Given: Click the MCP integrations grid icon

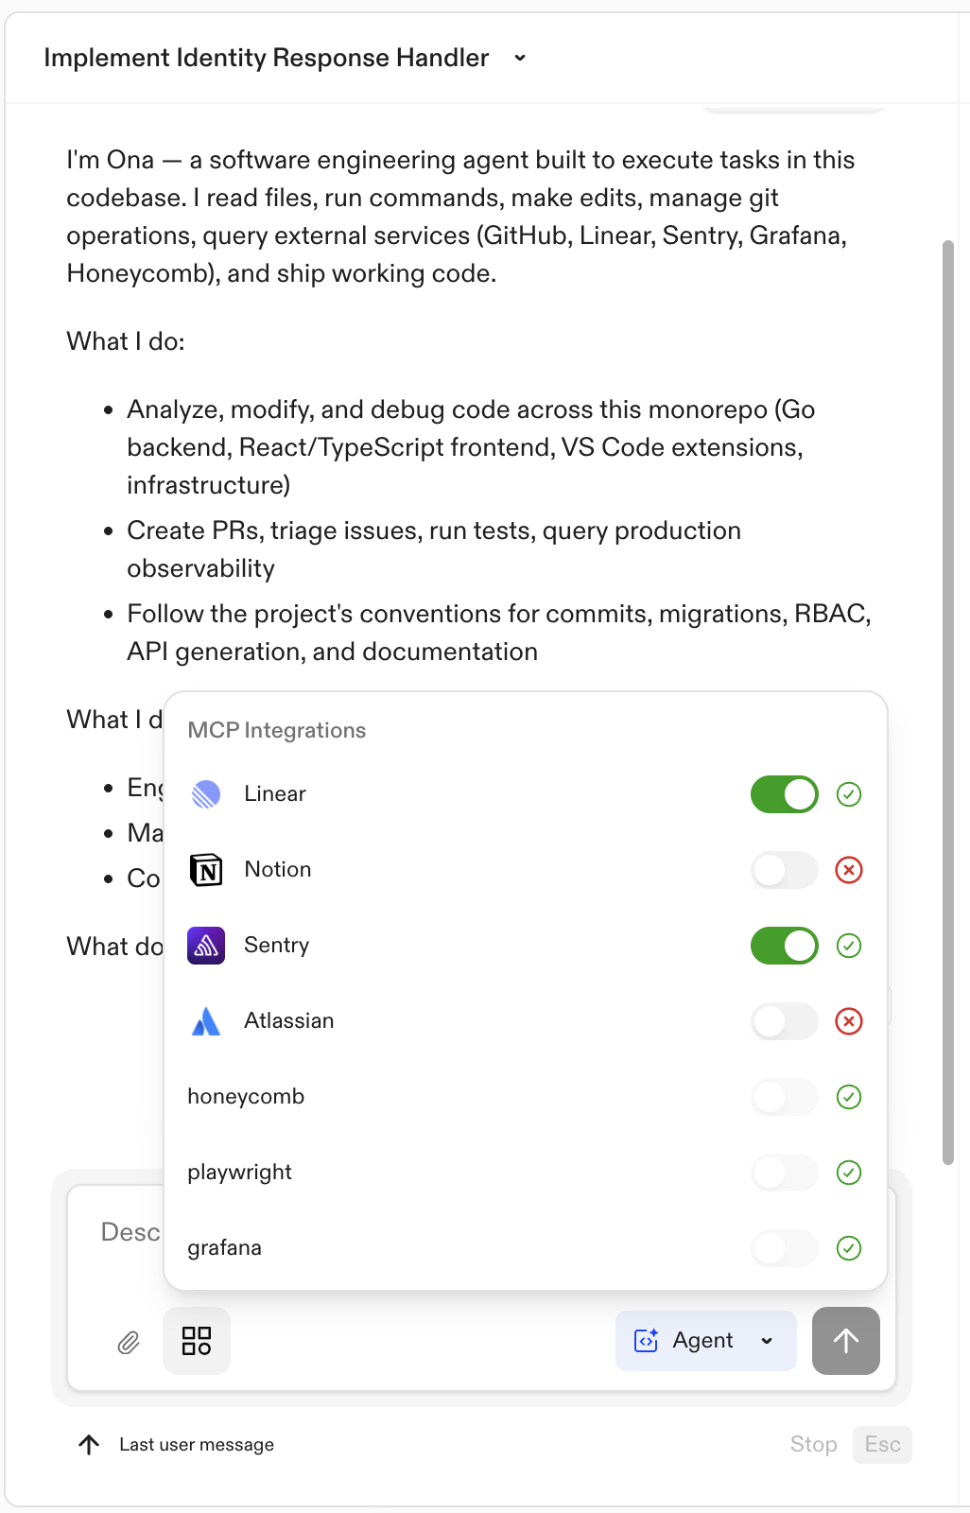Looking at the screenshot, I should pos(196,1341).
